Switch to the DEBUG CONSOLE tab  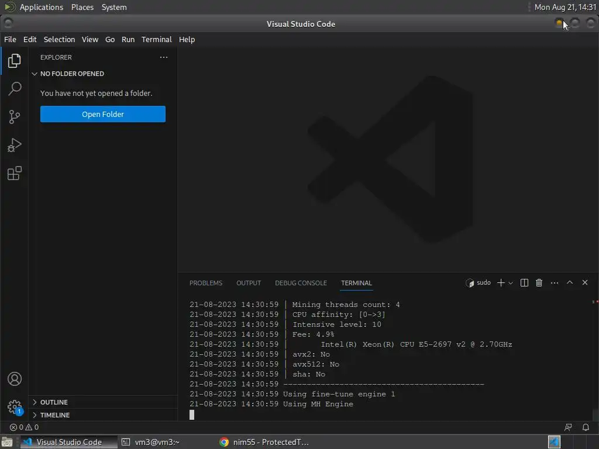tap(301, 283)
